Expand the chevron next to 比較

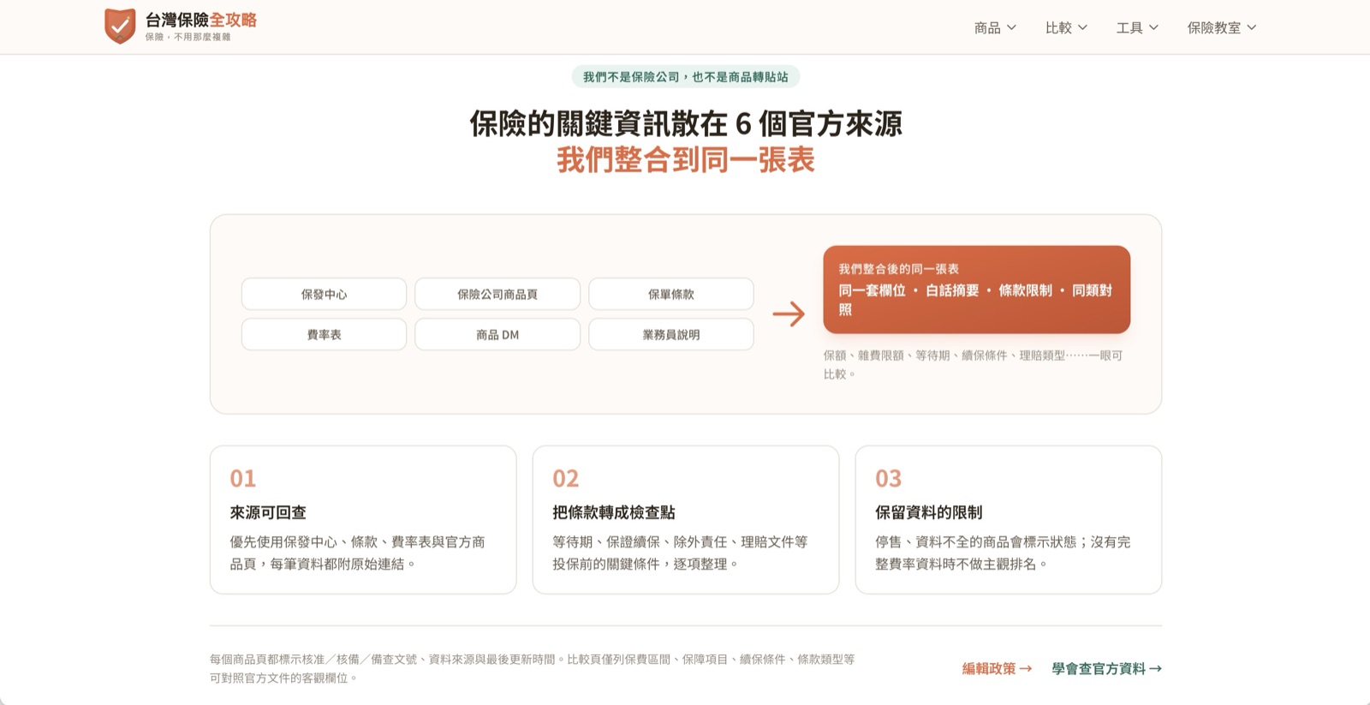[x=1082, y=27]
